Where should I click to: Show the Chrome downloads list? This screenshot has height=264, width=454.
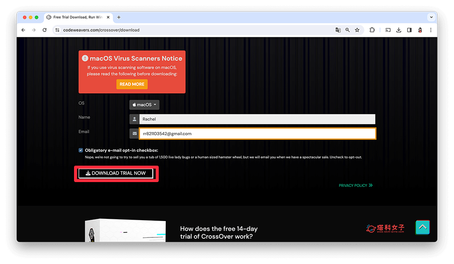[399, 30]
